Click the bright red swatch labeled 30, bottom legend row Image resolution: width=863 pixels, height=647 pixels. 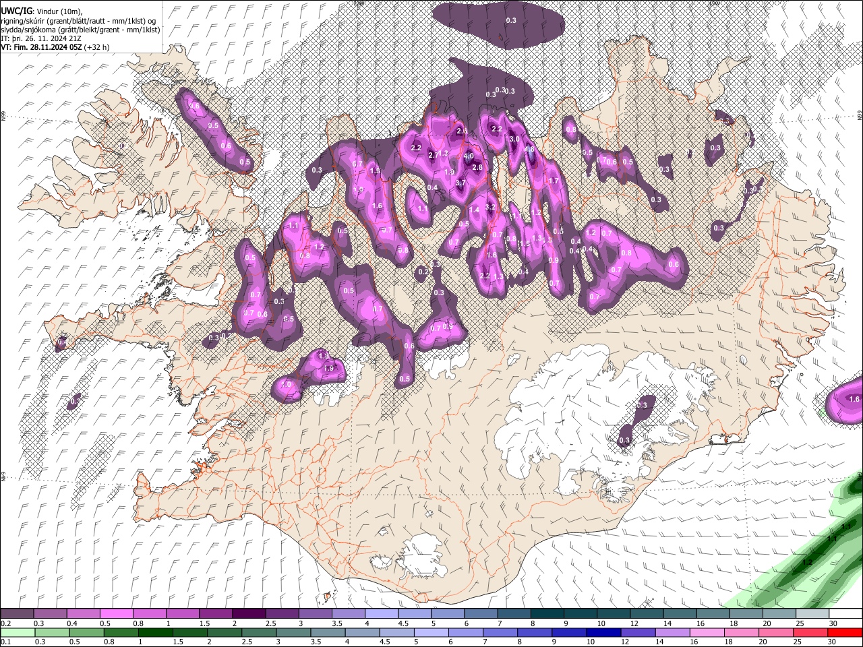(x=844, y=632)
